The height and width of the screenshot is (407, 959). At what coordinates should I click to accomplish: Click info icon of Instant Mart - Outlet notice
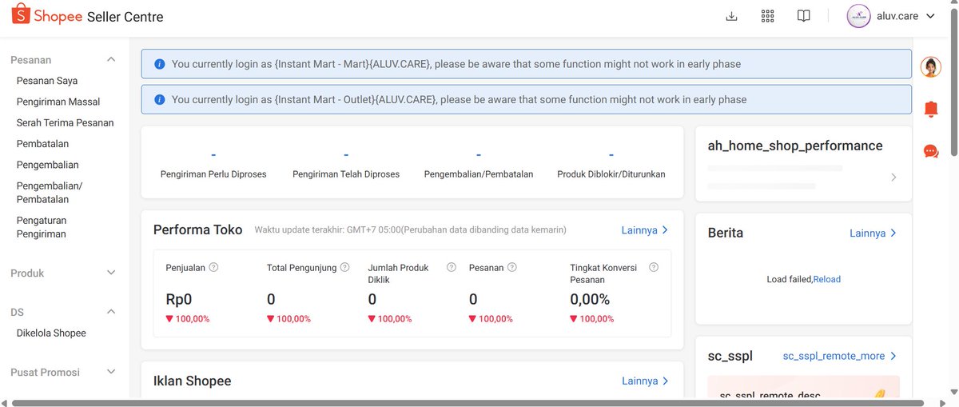[159, 100]
